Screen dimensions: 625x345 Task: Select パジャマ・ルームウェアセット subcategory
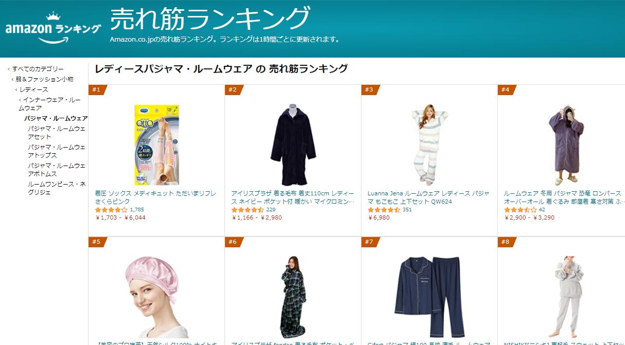click(57, 133)
